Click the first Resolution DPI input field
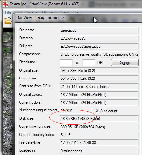Viewport: 142px width, 155px height. tap(66, 63)
